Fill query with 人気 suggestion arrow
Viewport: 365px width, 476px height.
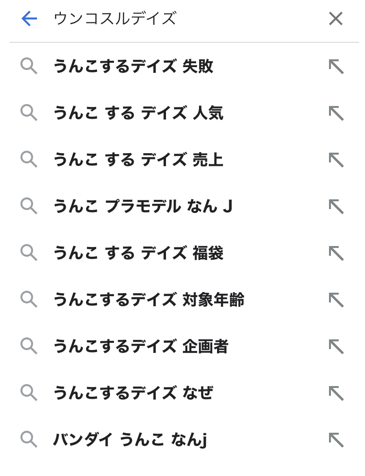(x=336, y=113)
